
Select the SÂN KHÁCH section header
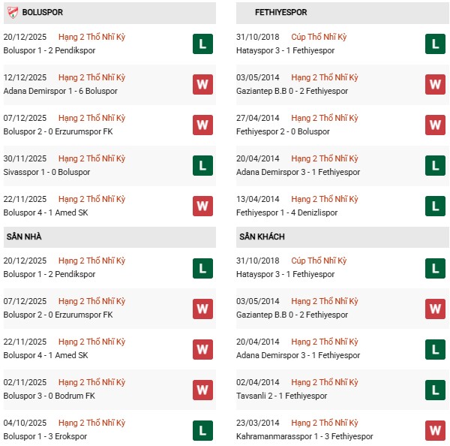(262, 237)
